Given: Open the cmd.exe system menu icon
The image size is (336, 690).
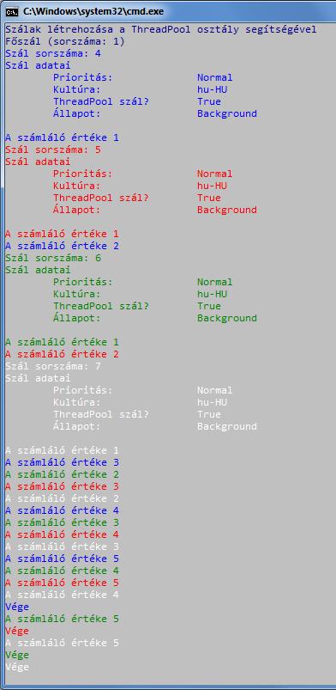Looking at the screenshot, I should click(12, 12).
